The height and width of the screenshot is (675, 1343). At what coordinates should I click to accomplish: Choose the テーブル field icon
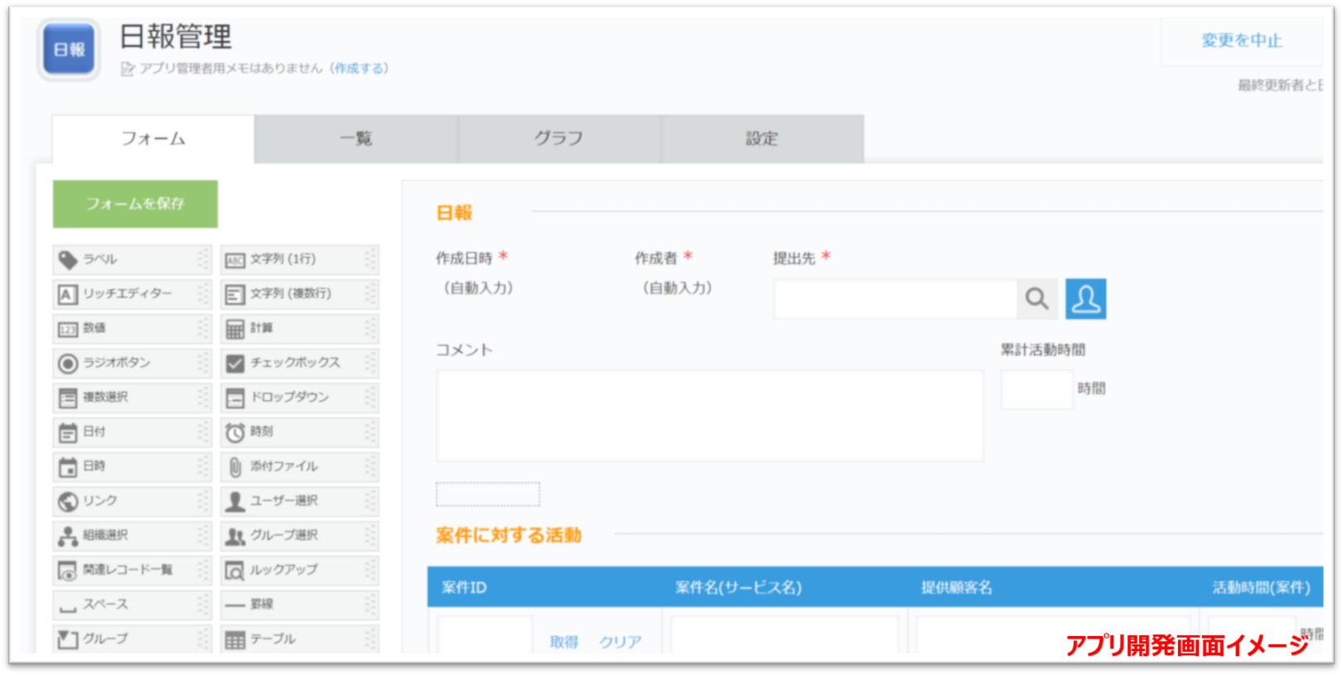tap(235, 640)
